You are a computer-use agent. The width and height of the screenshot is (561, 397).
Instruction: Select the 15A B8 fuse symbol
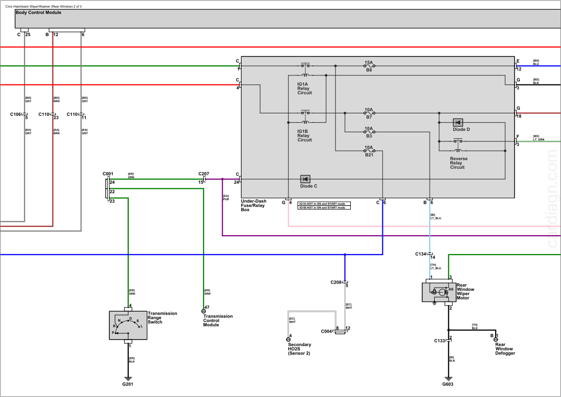(x=369, y=66)
